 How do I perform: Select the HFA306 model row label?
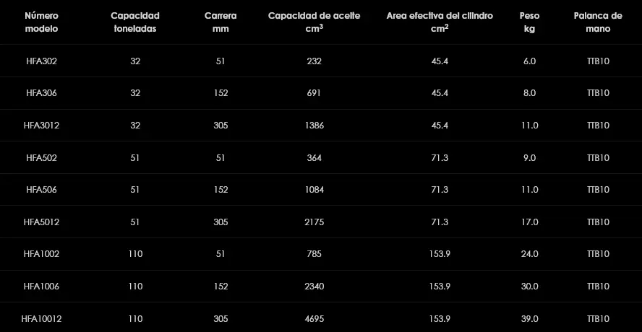41,93
